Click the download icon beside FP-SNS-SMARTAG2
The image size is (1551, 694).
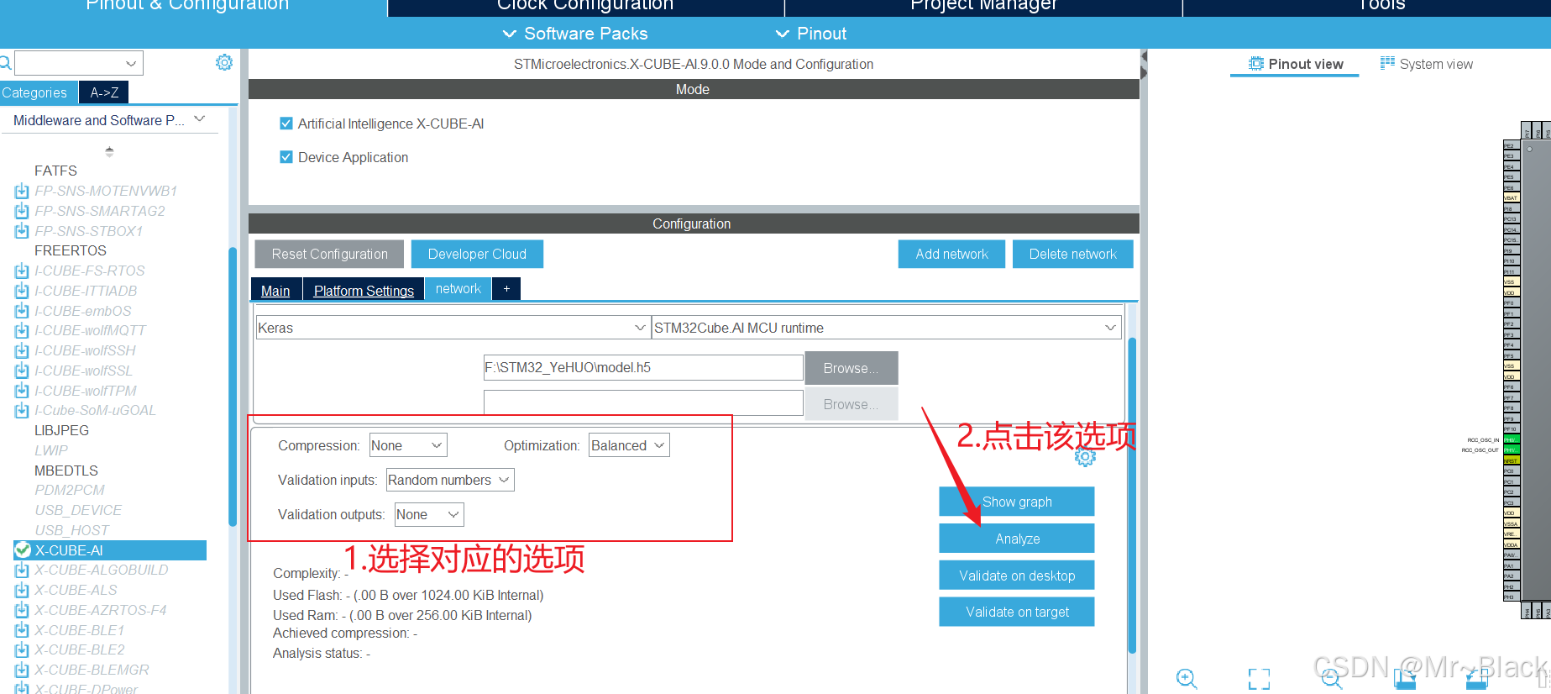tap(22, 212)
